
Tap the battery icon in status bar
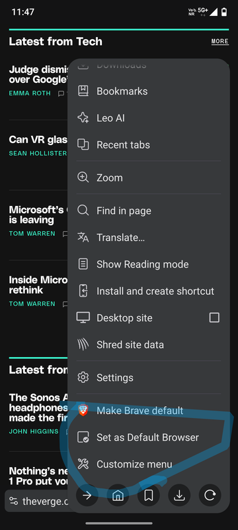pos(224,12)
